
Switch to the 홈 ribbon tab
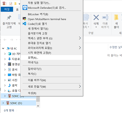point(17,9)
